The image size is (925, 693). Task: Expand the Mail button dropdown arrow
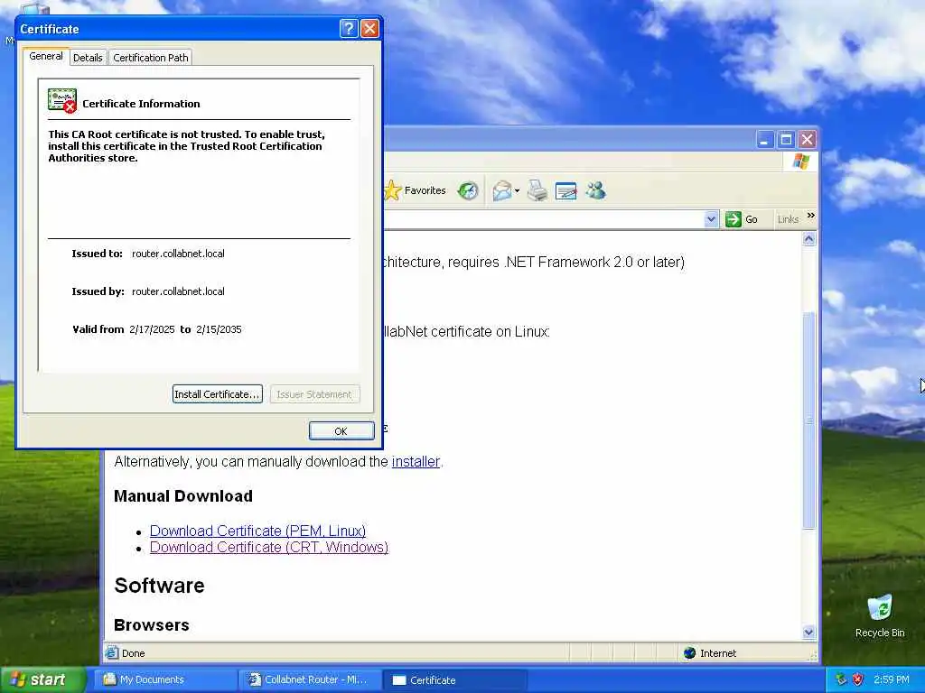pyautogui.click(x=518, y=190)
